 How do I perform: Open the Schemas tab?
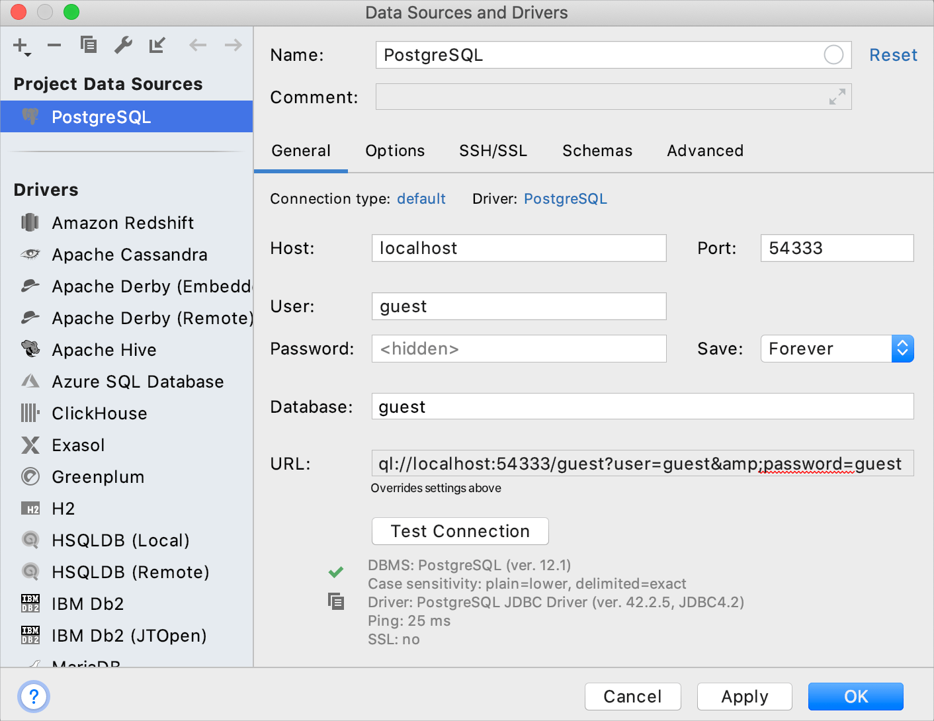[x=597, y=151]
